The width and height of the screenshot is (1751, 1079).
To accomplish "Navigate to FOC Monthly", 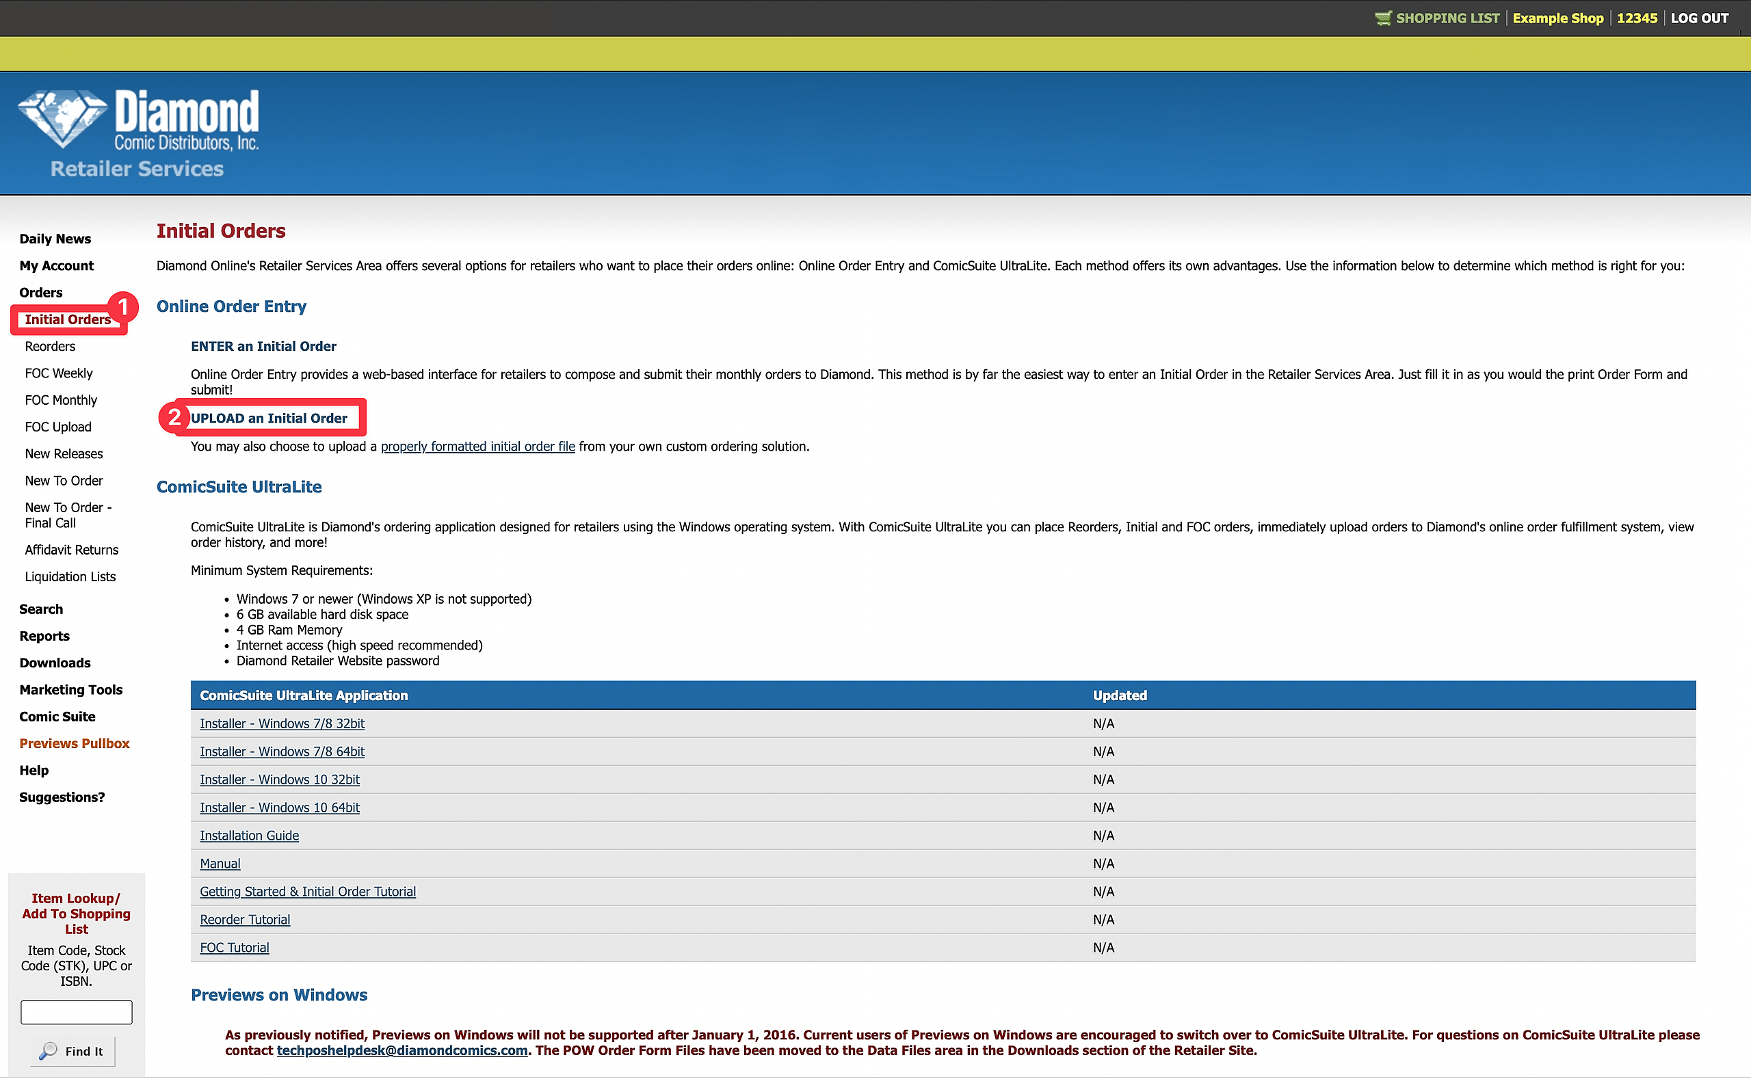I will [61, 399].
